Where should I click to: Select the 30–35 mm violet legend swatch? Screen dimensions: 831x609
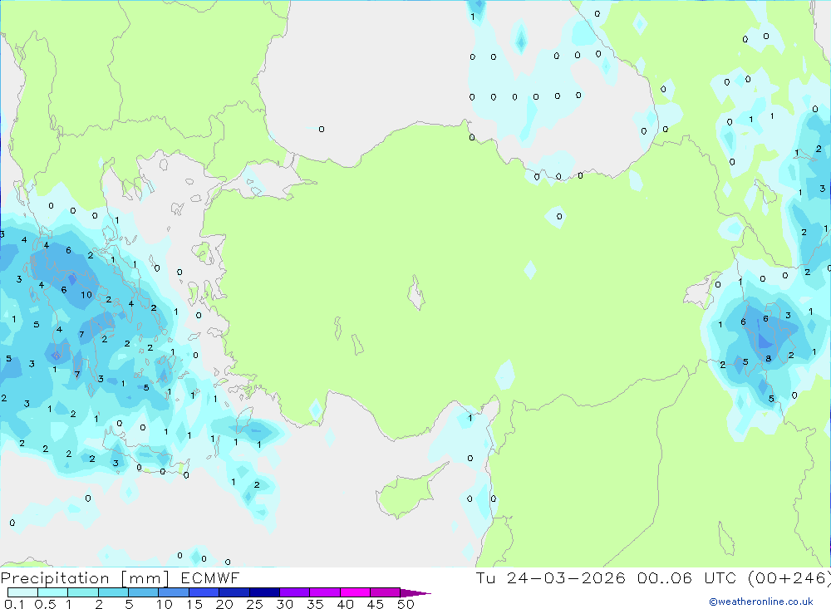click(295, 592)
